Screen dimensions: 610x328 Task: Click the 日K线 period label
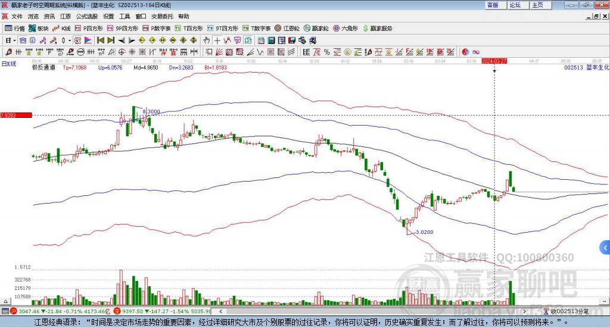click(8, 64)
